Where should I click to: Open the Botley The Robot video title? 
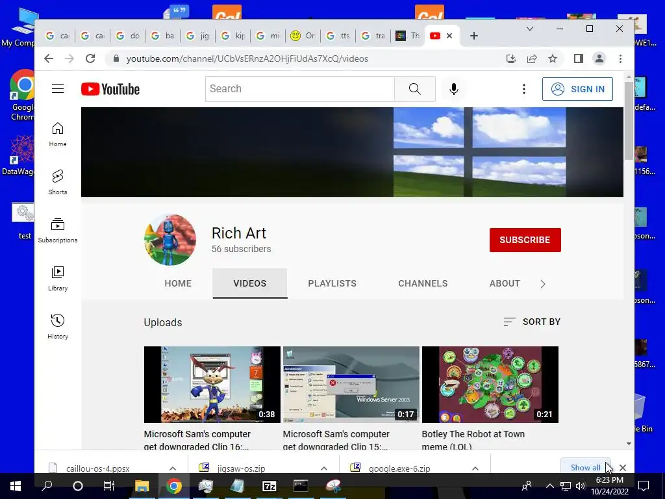click(473, 440)
